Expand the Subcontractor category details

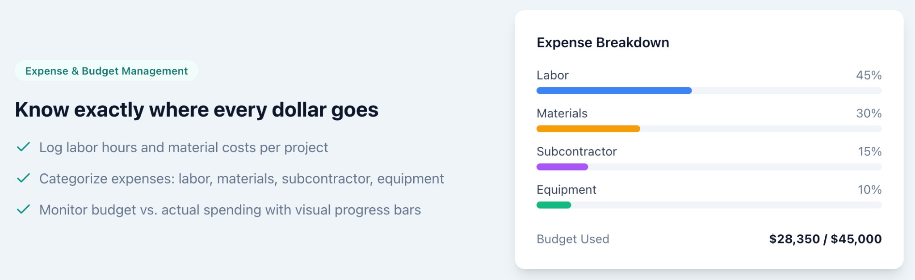[577, 151]
